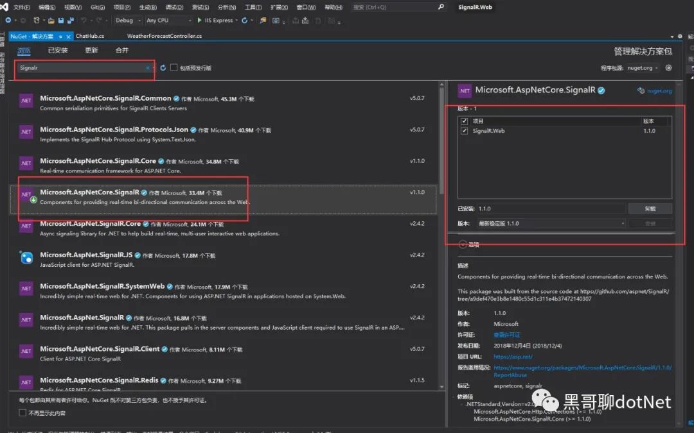This screenshot has height=433, width=694.
Task: Uncheck the SignalR.Web project checkbox
Action: 465,131
